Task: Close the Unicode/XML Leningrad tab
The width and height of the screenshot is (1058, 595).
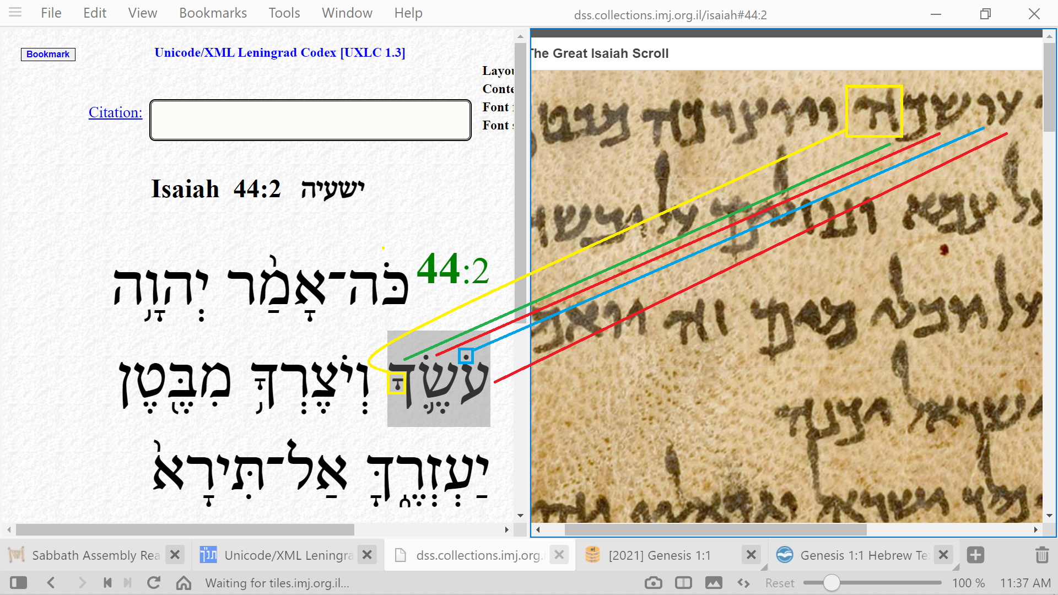Action: (367, 555)
